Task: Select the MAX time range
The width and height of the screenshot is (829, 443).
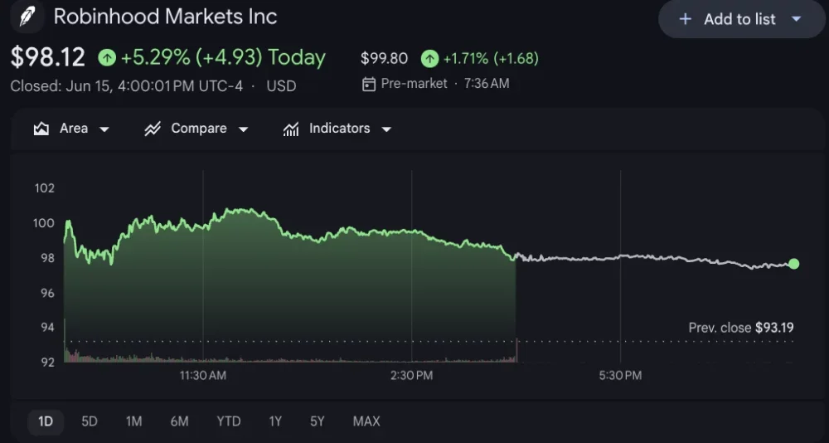Action: [366, 421]
